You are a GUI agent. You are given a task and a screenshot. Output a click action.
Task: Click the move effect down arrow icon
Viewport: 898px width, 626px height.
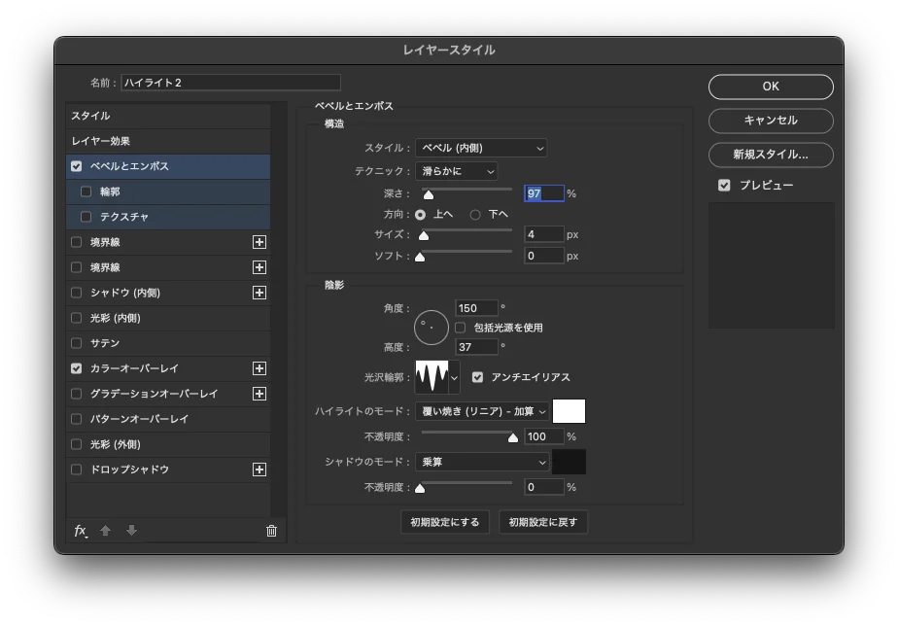point(132,531)
